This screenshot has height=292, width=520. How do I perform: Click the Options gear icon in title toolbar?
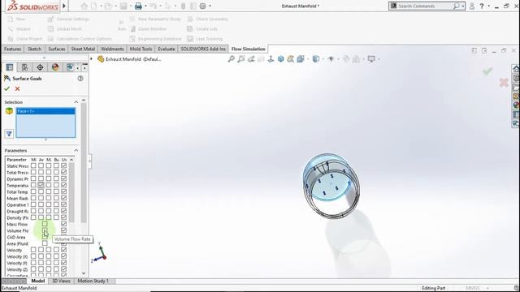coord(202,6)
